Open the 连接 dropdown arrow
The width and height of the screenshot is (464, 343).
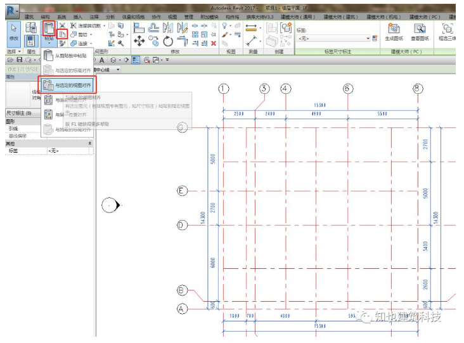[x=91, y=43]
